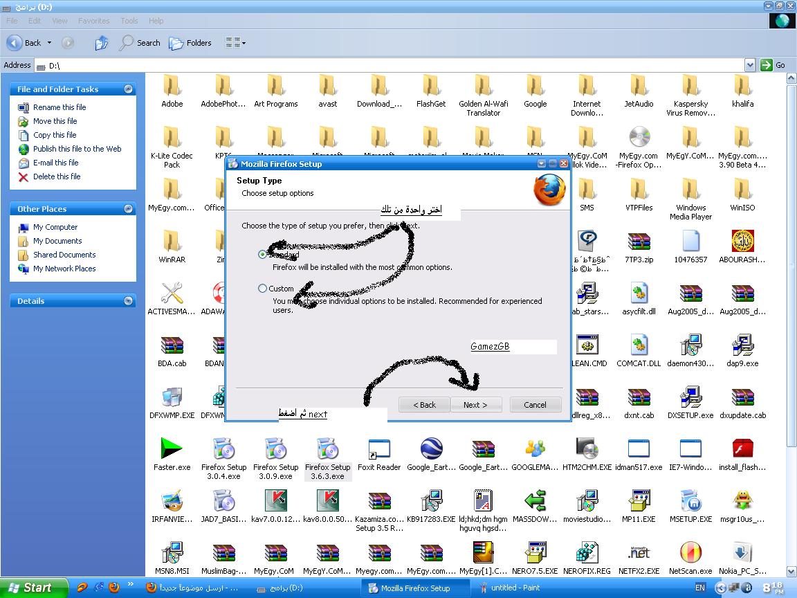This screenshot has height=598, width=797.
Task: Go up one folder level
Action: pyautogui.click(x=102, y=43)
